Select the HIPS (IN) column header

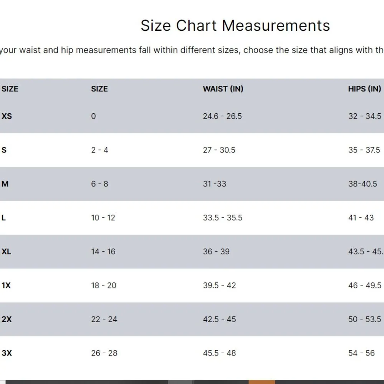click(364, 89)
